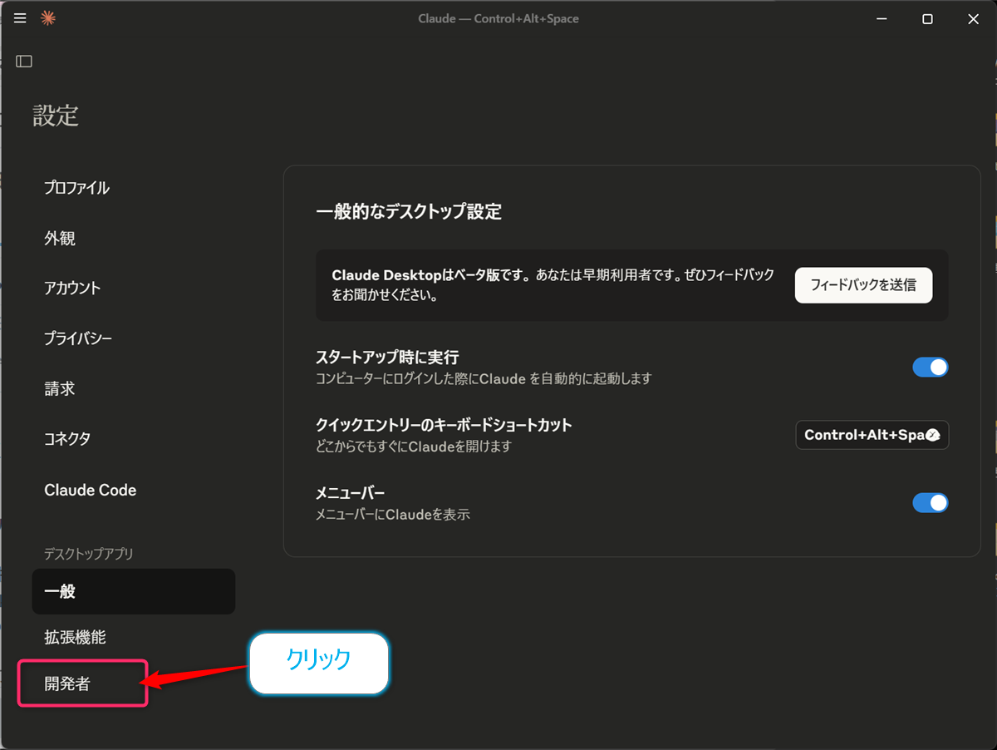Click the デスクトップアプリ section label
997x750 pixels.
pyautogui.click(x=89, y=553)
